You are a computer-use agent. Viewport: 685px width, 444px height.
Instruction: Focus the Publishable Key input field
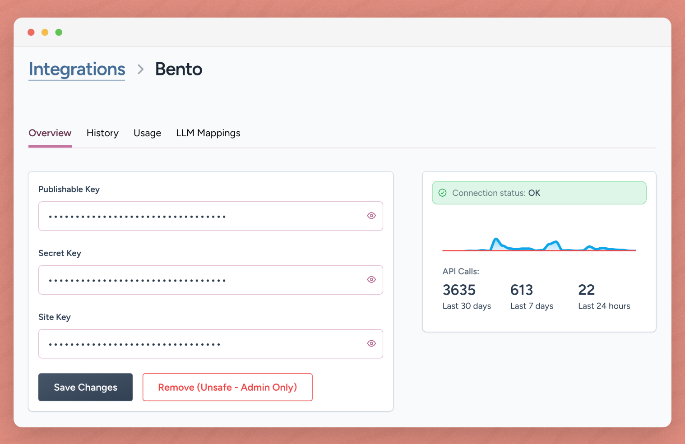click(211, 216)
